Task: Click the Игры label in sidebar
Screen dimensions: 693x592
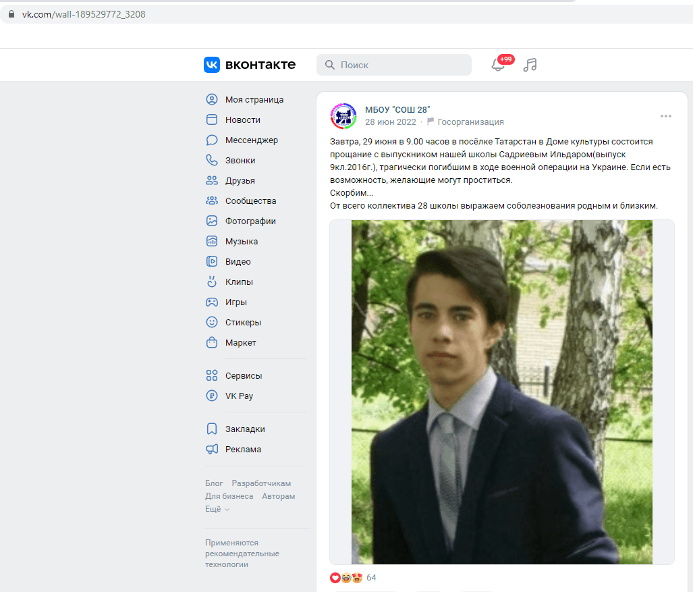Action: (x=236, y=302)
